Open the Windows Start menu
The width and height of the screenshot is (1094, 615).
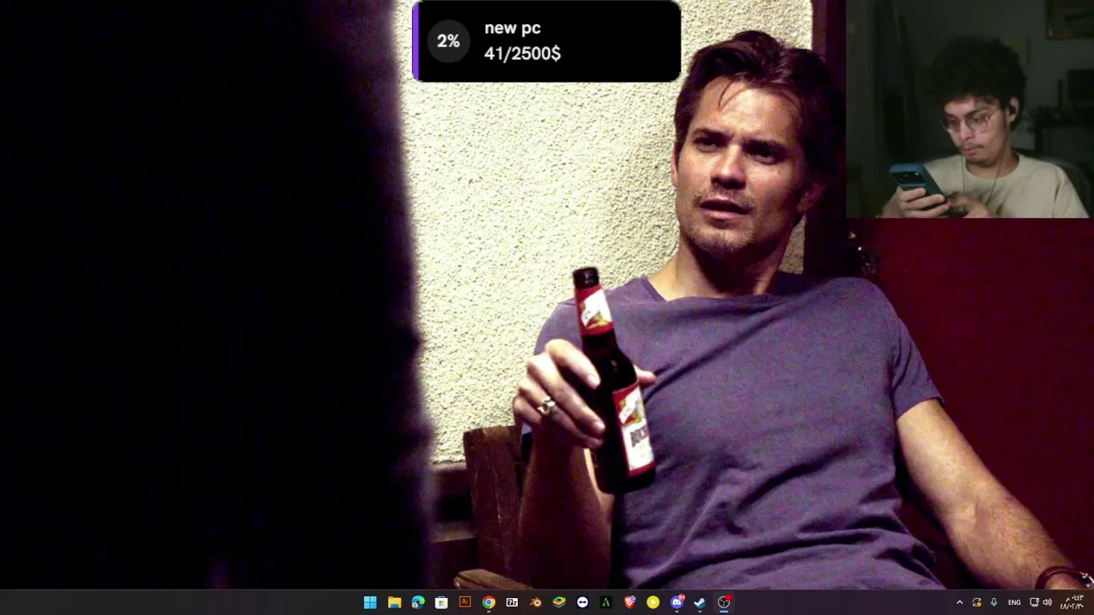[x=370, y=602]
